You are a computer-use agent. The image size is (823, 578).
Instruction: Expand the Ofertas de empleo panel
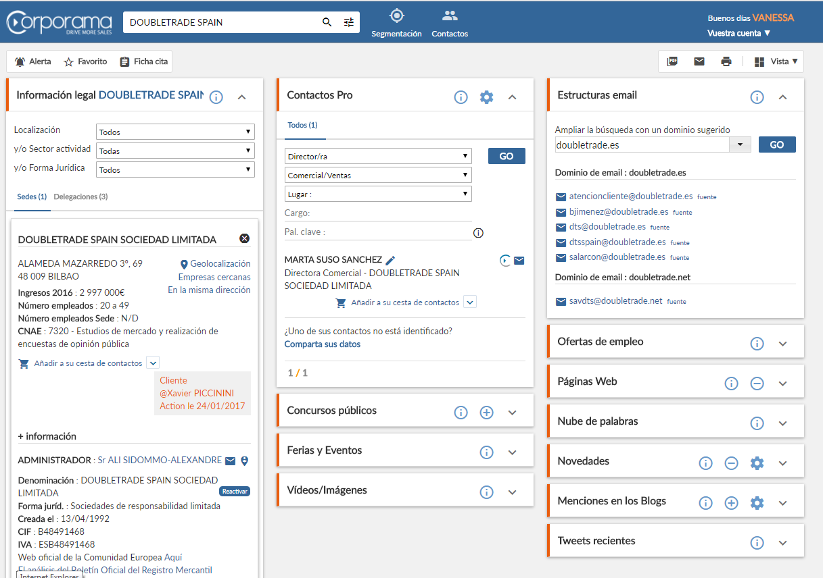point(783,344)
